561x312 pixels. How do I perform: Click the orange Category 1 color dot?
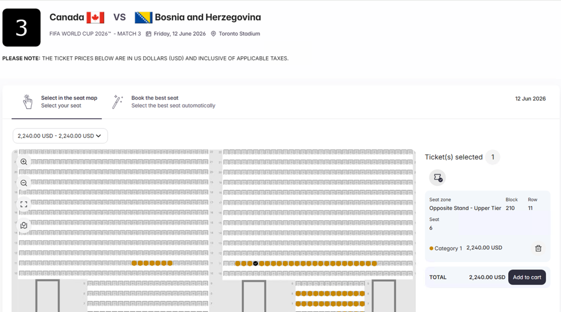(x=431, y=248)
